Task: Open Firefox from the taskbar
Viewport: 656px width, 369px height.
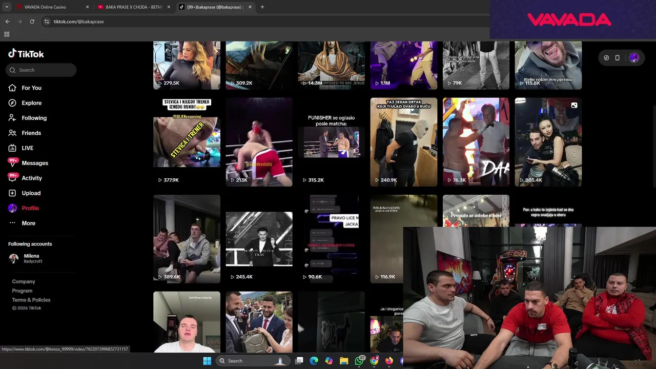Action: pos(389,361)
